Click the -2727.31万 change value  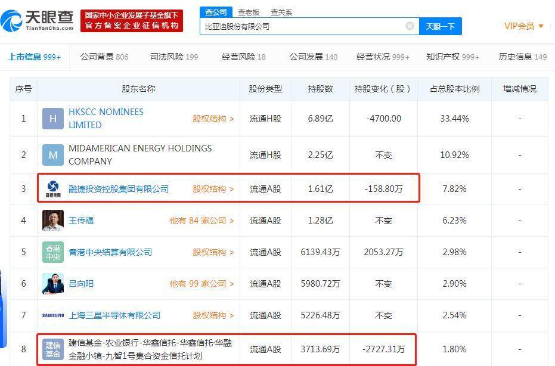click(384, 349)
